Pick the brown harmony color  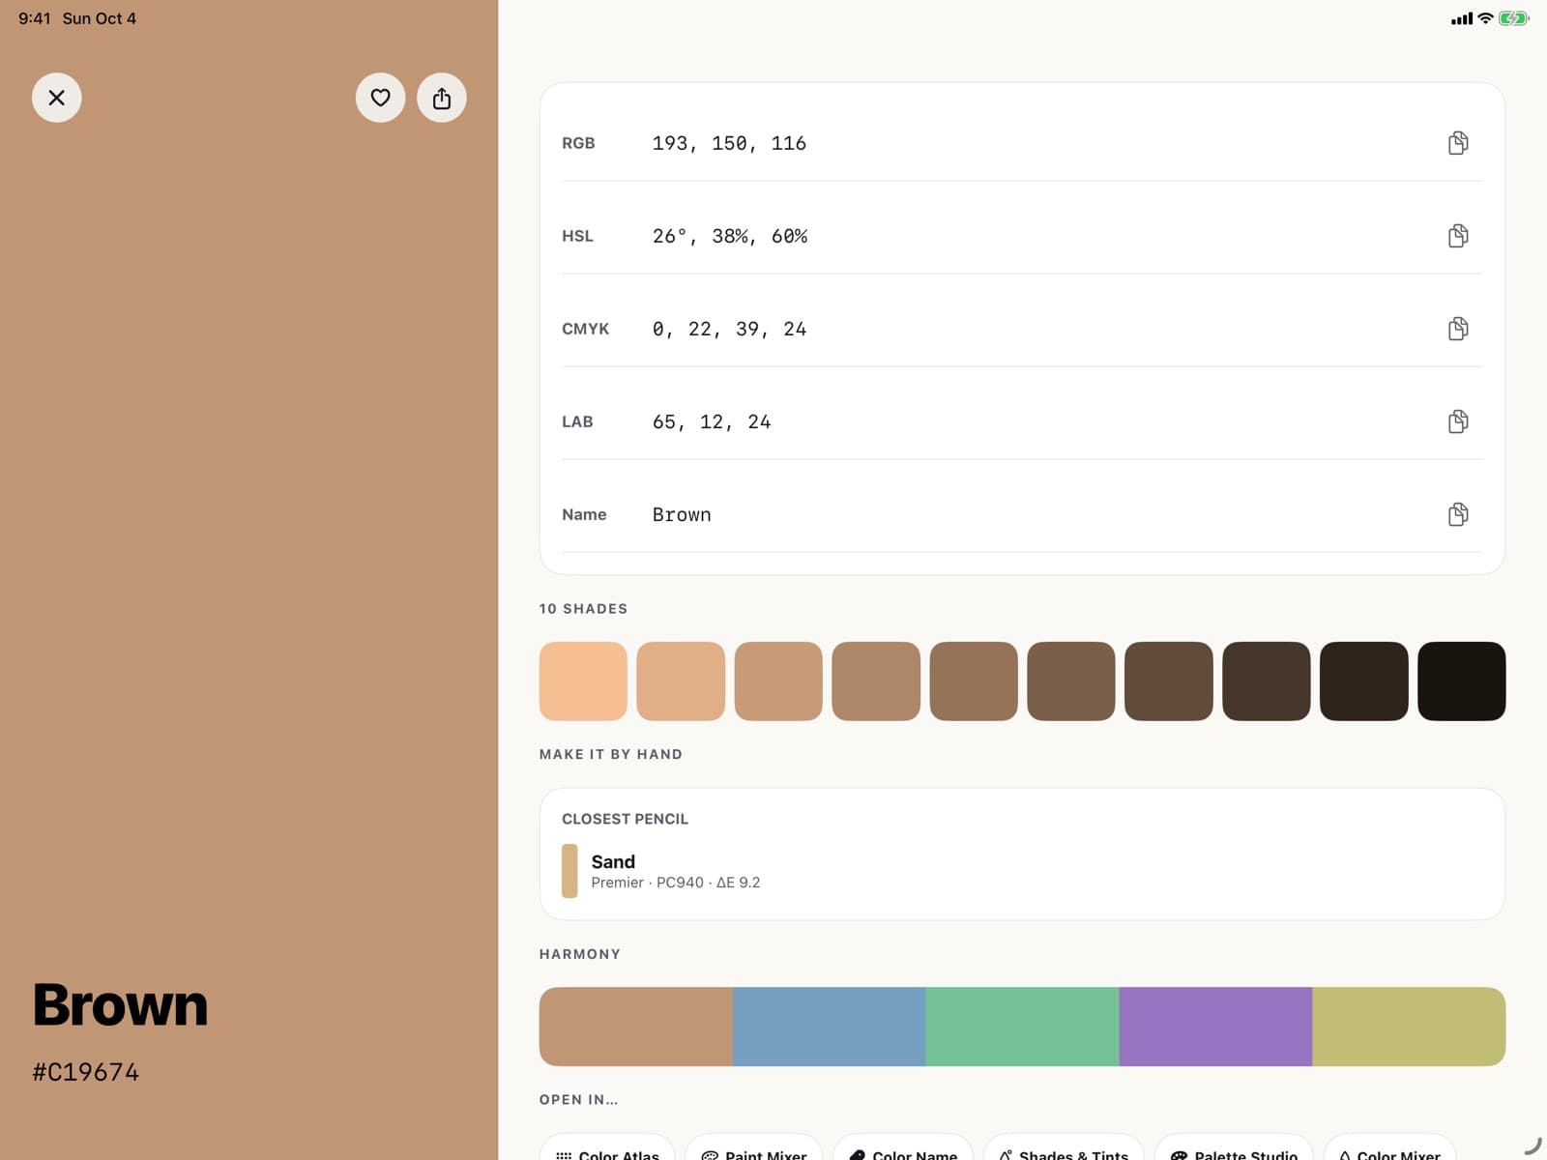[636, 1027]
